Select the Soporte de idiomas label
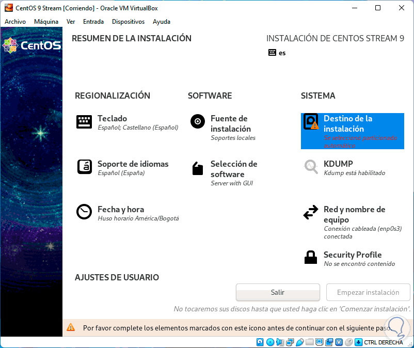 click(x=133, y=164)
